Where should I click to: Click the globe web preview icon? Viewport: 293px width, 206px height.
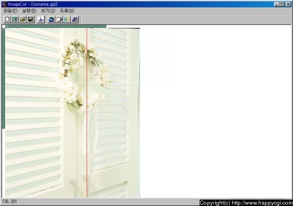coord(51,19)
